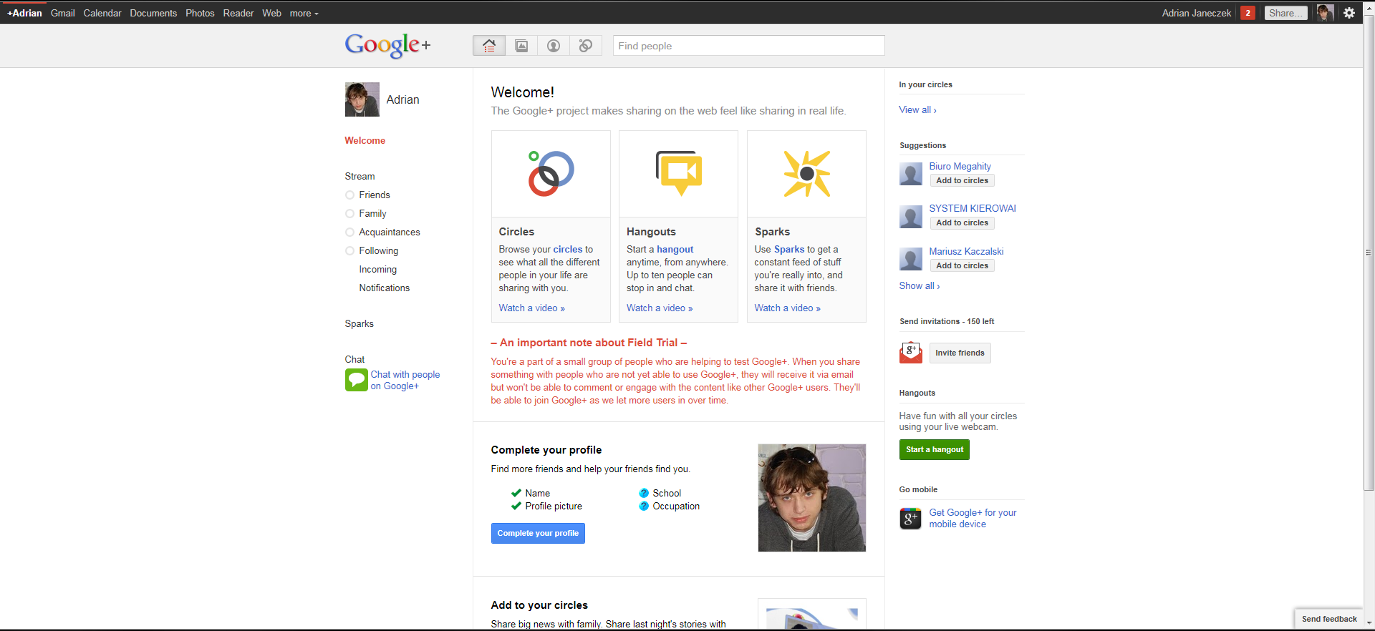Click the Invite friends button
Viewport: 1375px width, 631px height.
(x=960, y=353)
